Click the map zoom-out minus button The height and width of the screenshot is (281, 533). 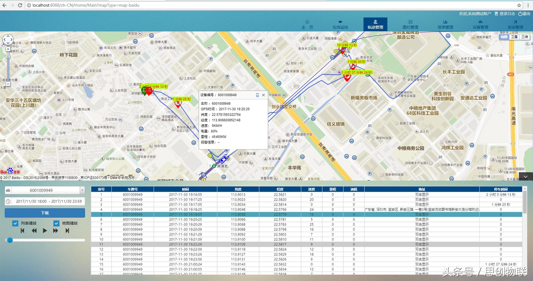[x=8, y=84]
